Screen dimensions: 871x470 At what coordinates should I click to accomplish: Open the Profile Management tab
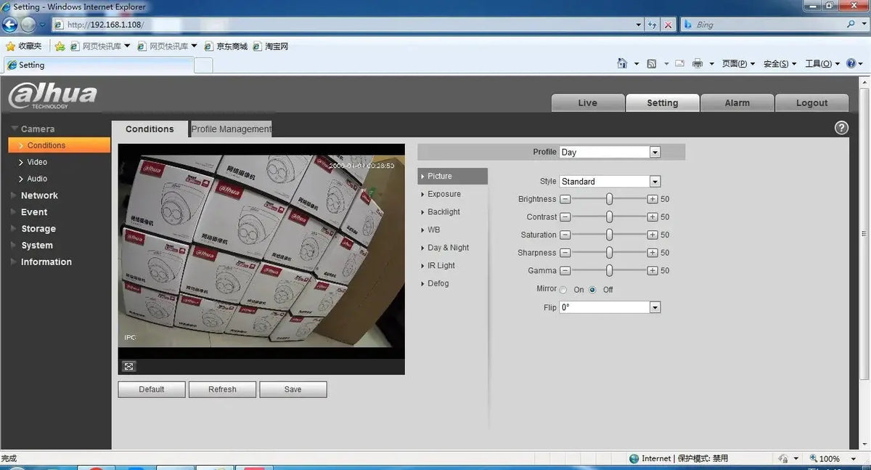231,129
